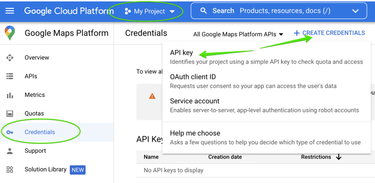Expand the search bar chevron
The image size is (375, 183).
pyautogui.click(x=355, y=11)
